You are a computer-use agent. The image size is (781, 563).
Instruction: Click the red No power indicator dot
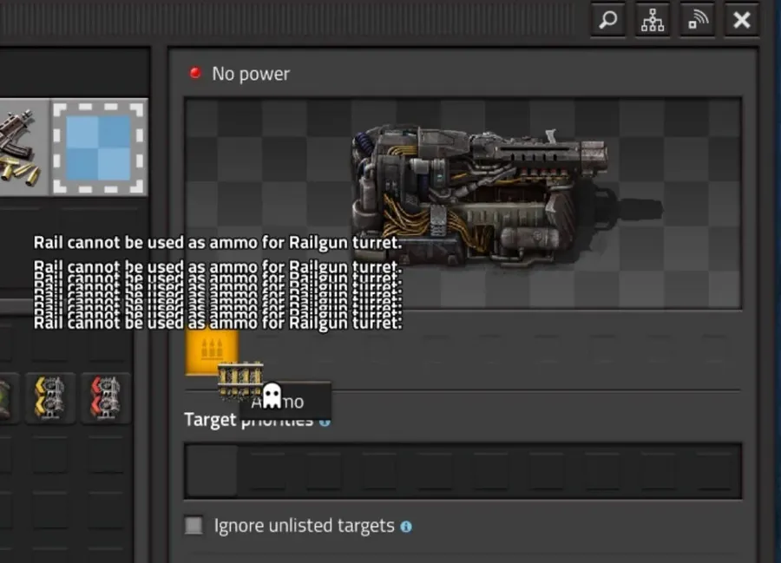pyautogui.click(x=195, y=73)
